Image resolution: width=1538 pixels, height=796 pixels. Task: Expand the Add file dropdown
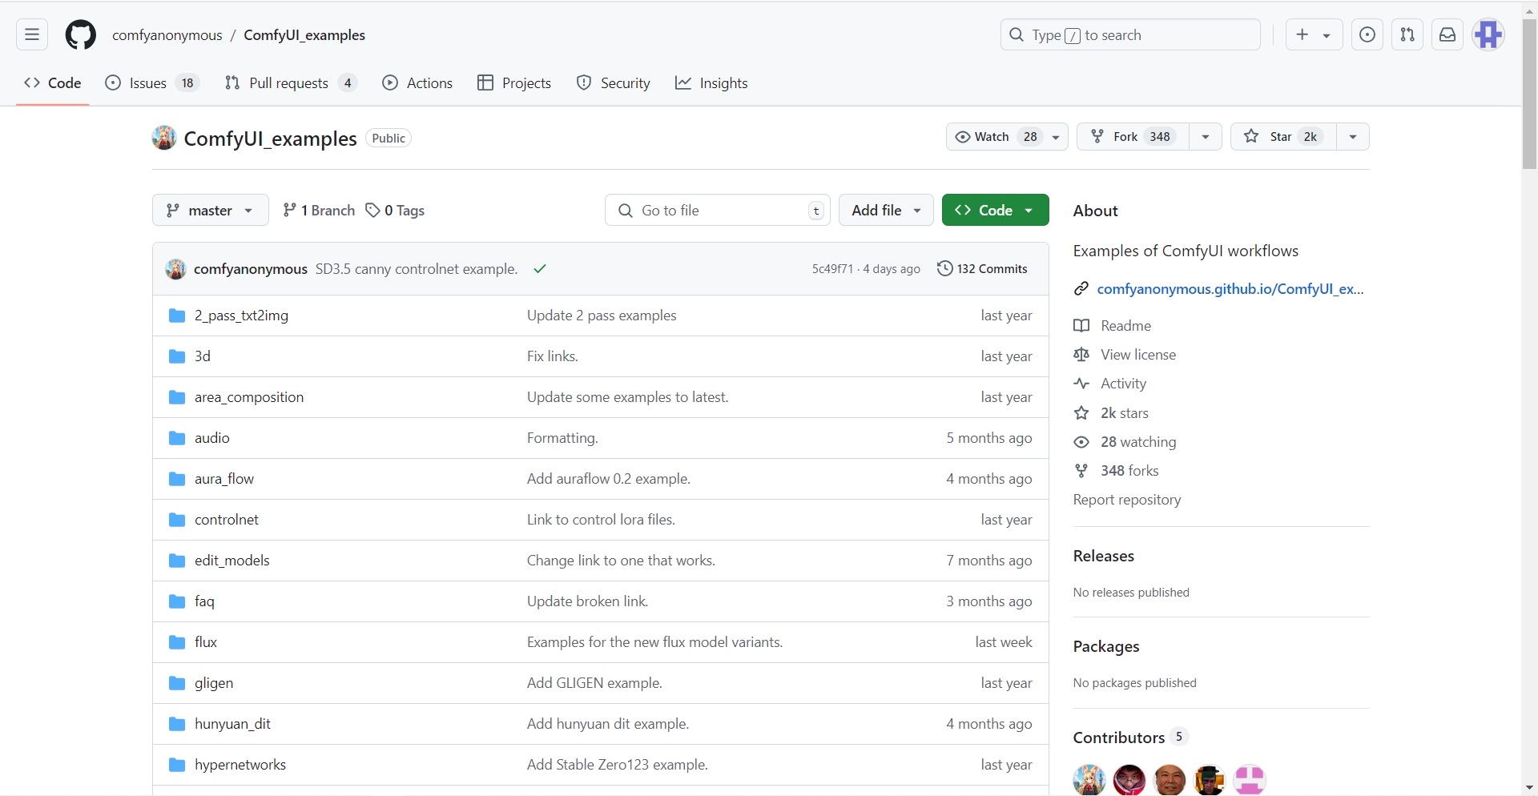click(886, 210)
